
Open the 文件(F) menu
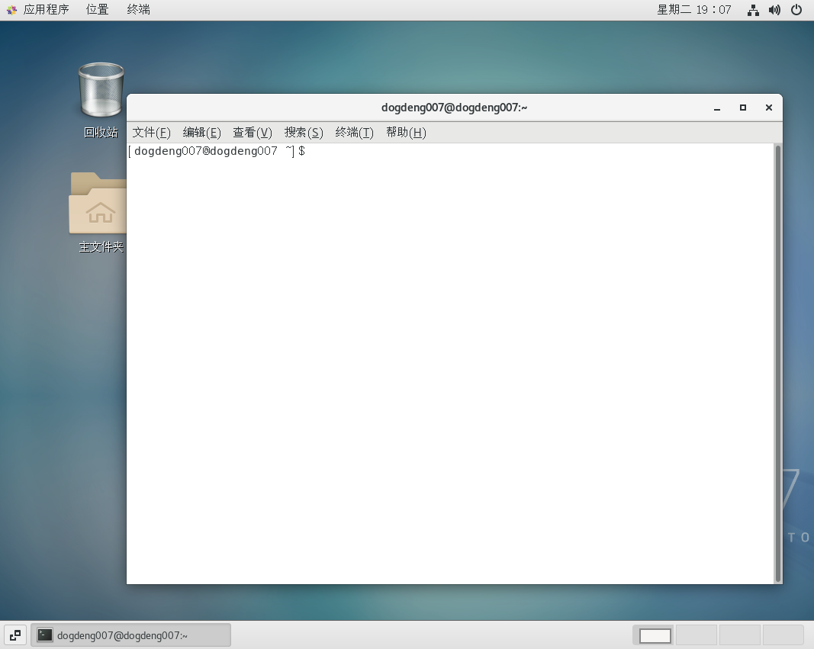151,133
